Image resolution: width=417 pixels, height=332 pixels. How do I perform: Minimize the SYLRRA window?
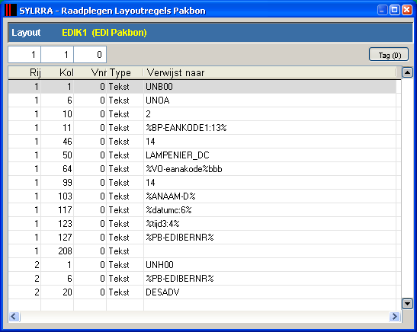(x=382, y=11)
